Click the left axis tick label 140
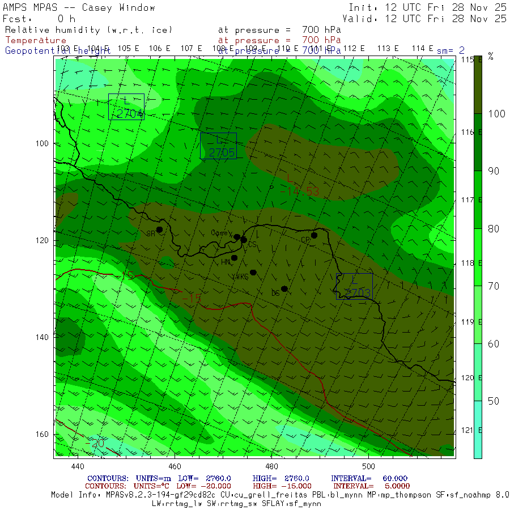Screen dimensions: 510x510 [42, 337]
